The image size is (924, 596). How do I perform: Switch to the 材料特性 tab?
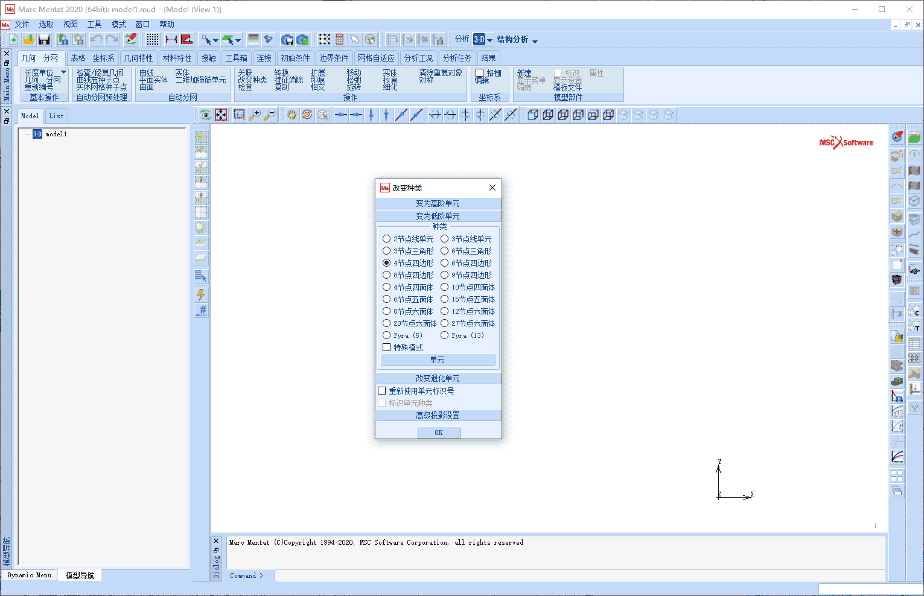pyautogui.click(x=177, y=58)
